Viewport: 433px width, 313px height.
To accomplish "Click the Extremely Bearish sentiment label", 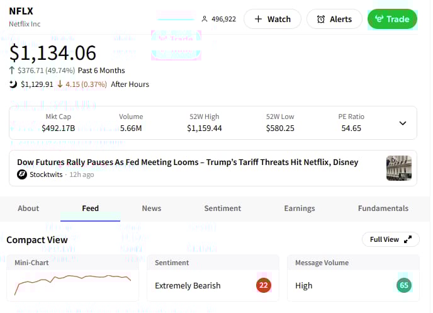I will click(188, 285).
